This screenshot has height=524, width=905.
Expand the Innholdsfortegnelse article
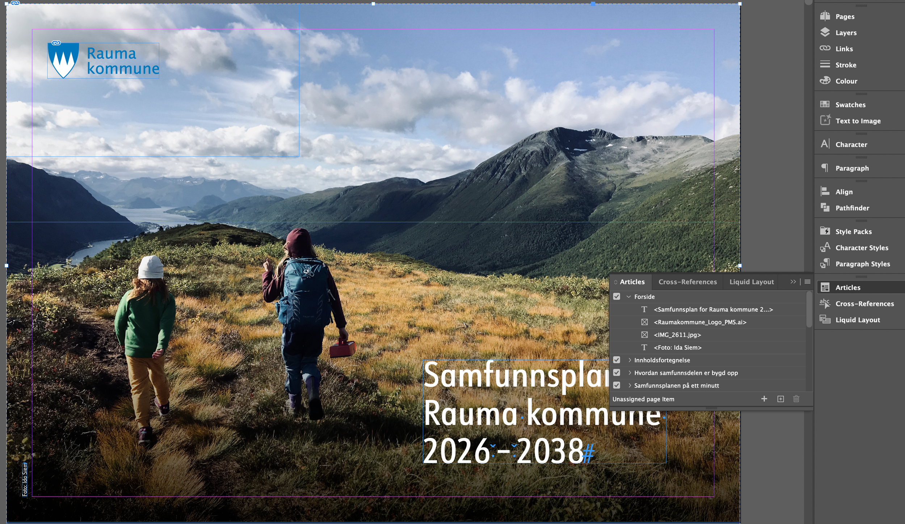[630, 360]
